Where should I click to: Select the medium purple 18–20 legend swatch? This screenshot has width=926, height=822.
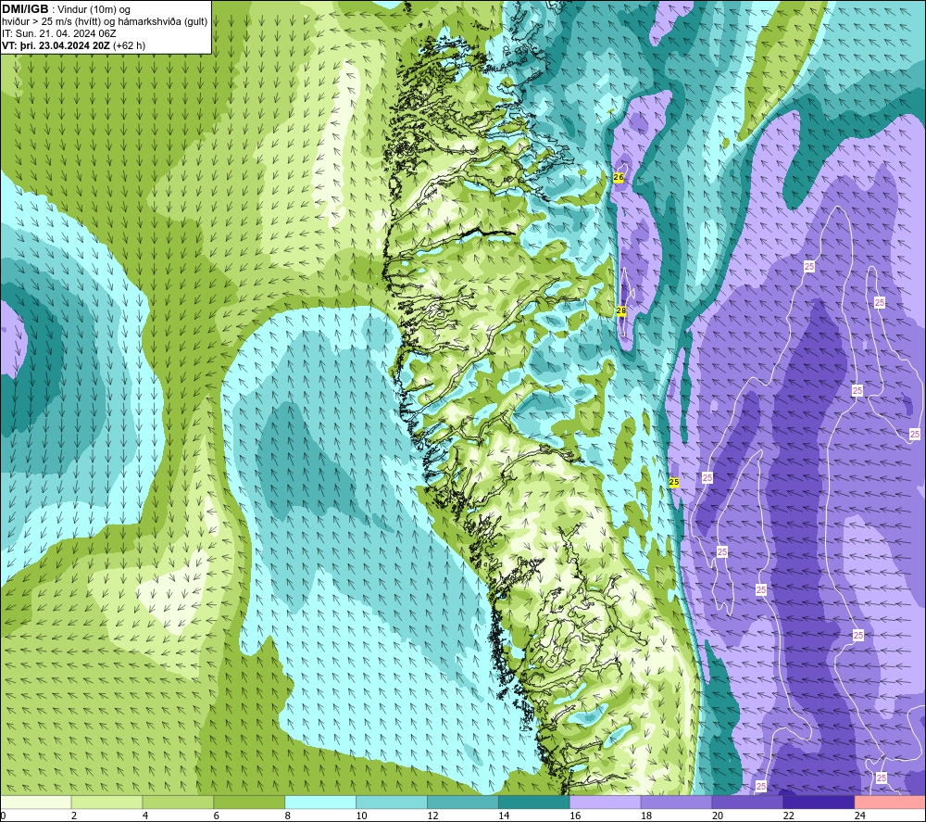point(676,803)
